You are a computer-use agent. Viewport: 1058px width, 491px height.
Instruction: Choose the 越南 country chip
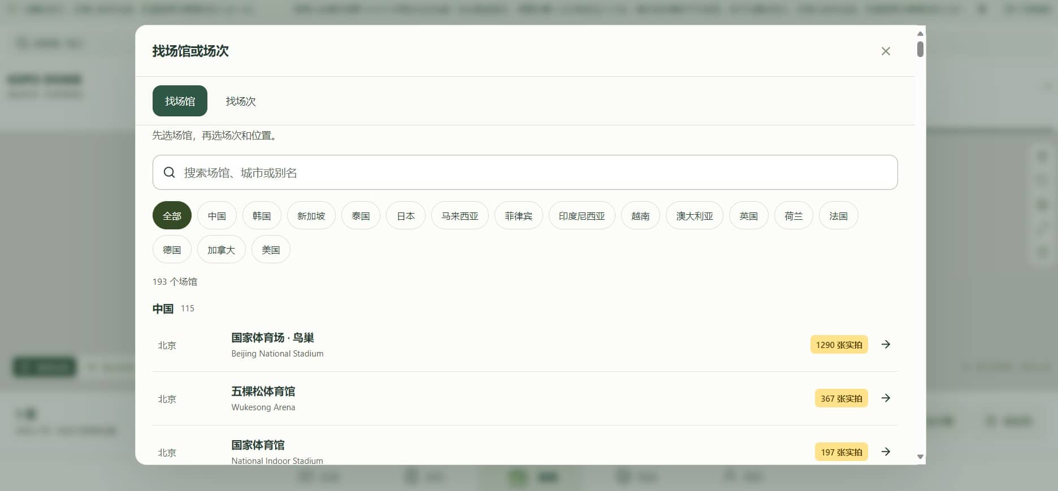tap(640, 216)
